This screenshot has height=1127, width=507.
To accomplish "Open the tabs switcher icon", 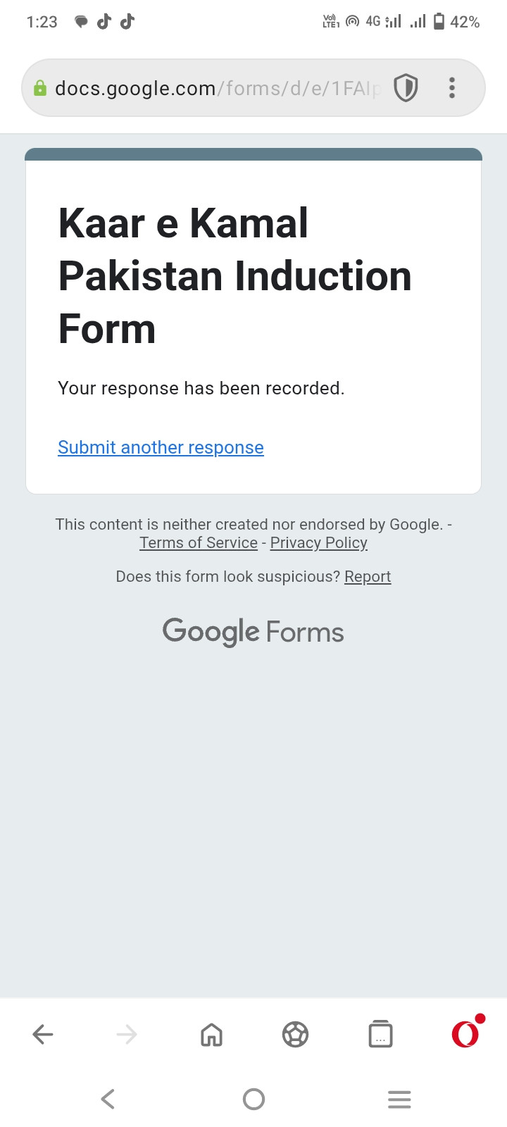I will pos(380,1034).
